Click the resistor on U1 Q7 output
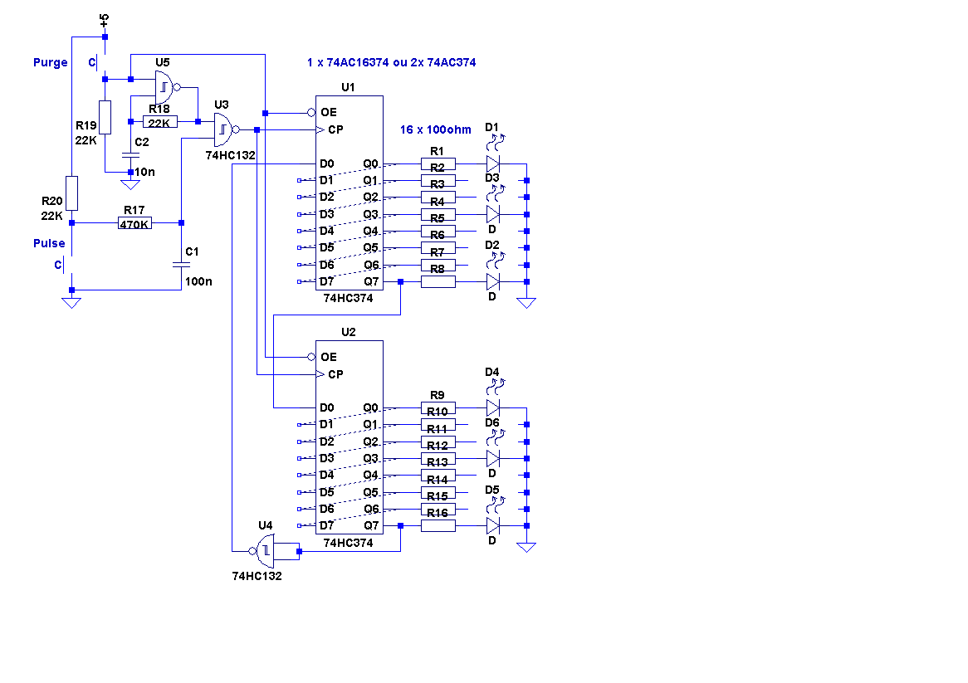Image resolution: width=968 pixels, height=683 pixels. pos(438,281)
